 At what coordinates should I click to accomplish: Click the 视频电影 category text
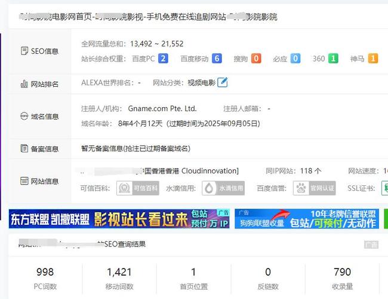[201, 83]
